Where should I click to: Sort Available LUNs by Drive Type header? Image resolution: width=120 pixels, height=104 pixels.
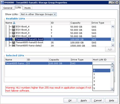[101, 23]
